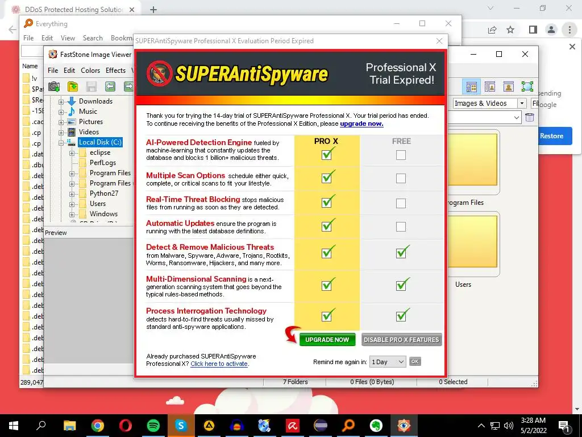Open Evernote from the taskbar
The height and width of the screenshot is (437, 582).
376,425
